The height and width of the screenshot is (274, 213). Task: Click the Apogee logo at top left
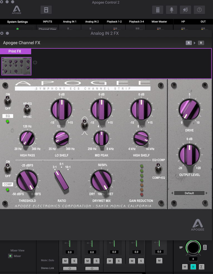click(17, 10)
